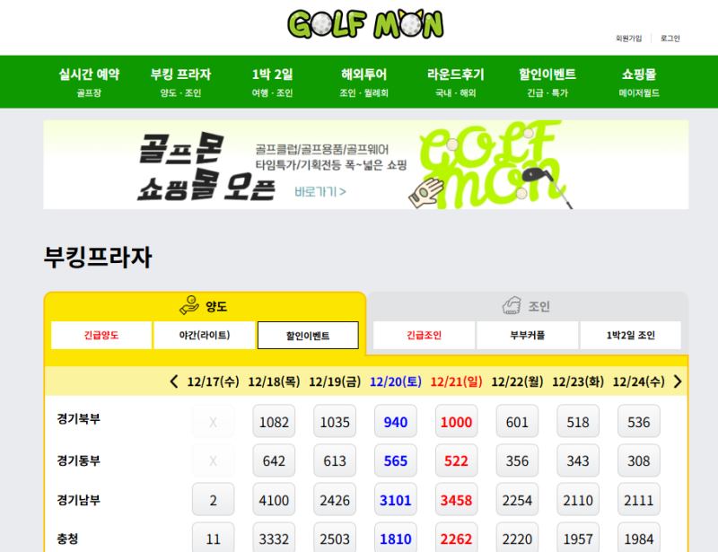Open 경기동부 count 343
This screenshot has width=718, height=552.
point(578,460)
